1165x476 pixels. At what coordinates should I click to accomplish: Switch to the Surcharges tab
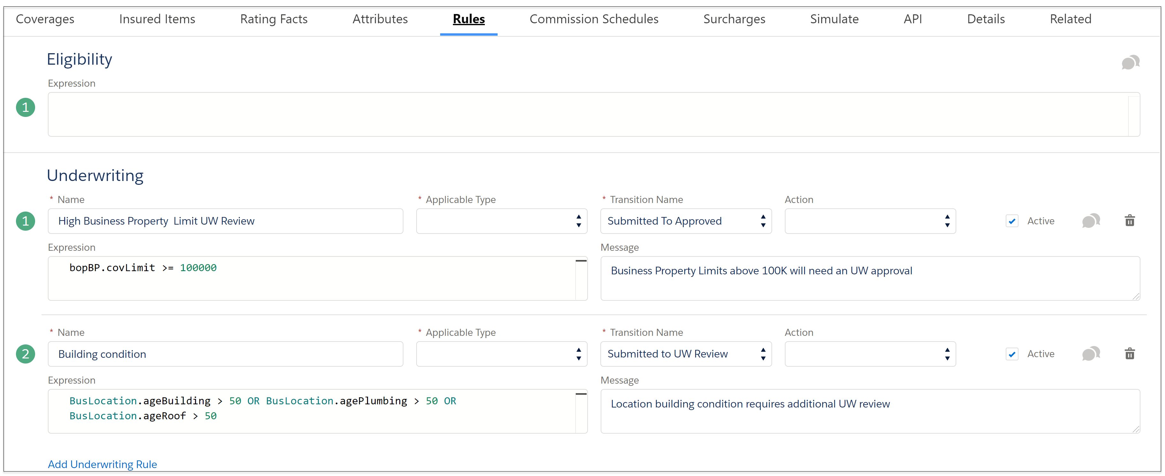click(734, 19)
